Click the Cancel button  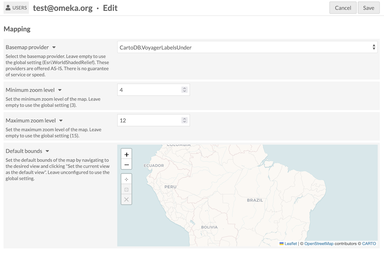(343, 8)
